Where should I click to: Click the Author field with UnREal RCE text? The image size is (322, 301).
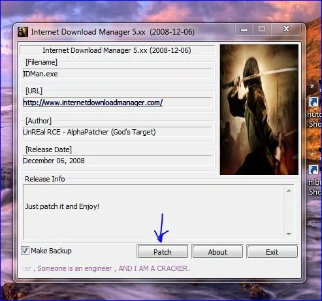[x=117, y=132]
